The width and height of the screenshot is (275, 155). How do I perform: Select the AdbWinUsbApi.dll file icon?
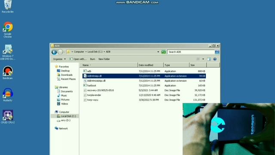[x=85, y=81]
